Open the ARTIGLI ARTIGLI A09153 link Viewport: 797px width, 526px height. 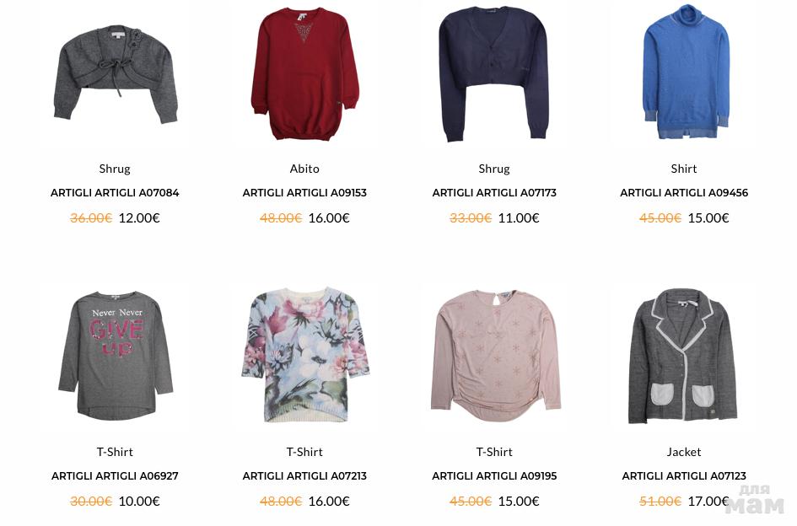click(304, 192)
